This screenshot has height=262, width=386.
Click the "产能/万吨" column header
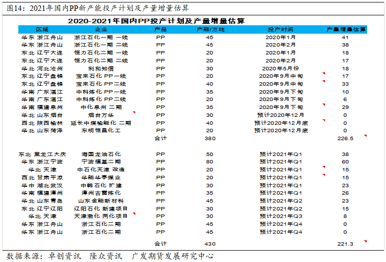pos(211,30)
